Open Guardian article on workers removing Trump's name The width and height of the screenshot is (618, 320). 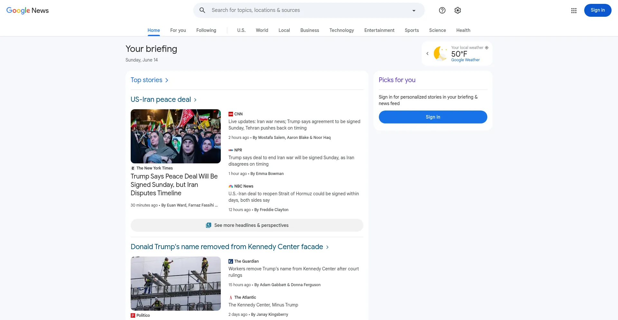click(294, 272)
